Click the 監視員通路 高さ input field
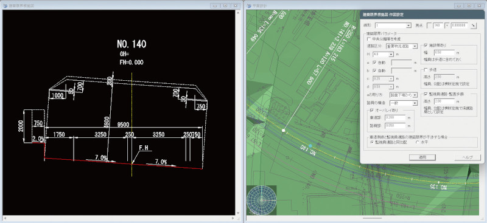Image resolution: width=487 pixels, height=223 pixels. (x=444, y=101)
